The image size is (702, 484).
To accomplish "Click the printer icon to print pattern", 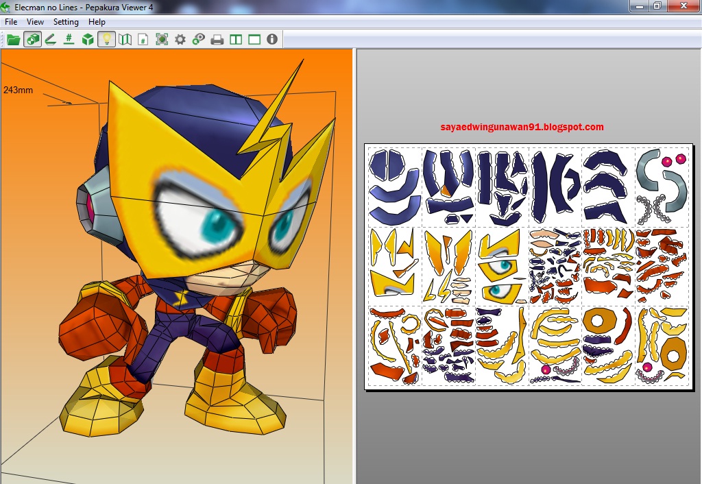I will (x=217, y=40).
